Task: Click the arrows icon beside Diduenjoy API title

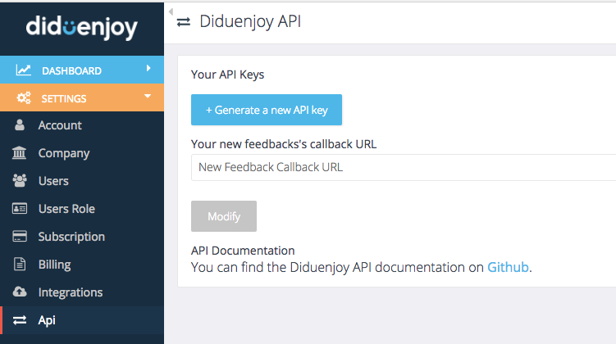Action: [x=184, y=22]
